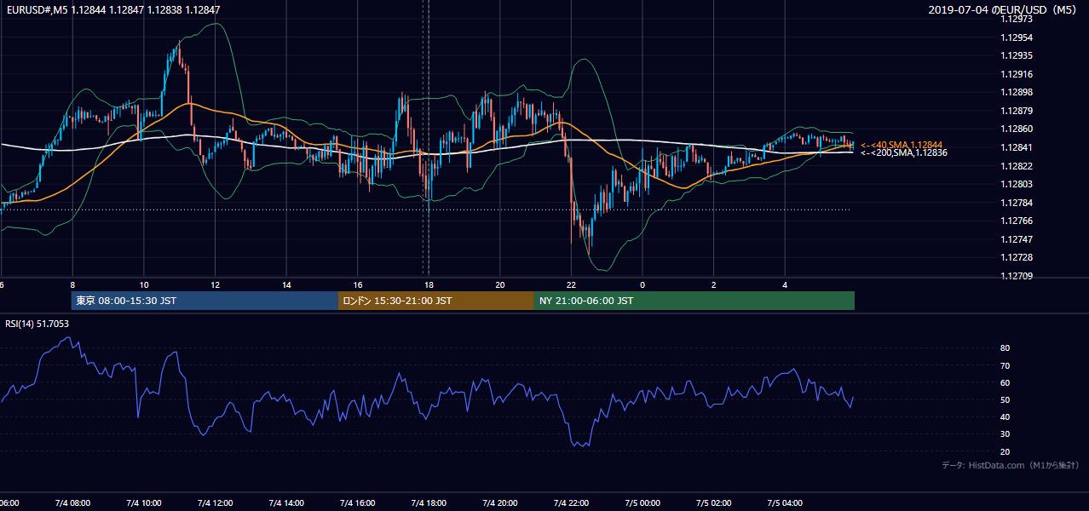Image resolution: width=1089 pixels, height=511 pixels.
Task: Click the 7/4 12:00 time label
Action: 215,503
